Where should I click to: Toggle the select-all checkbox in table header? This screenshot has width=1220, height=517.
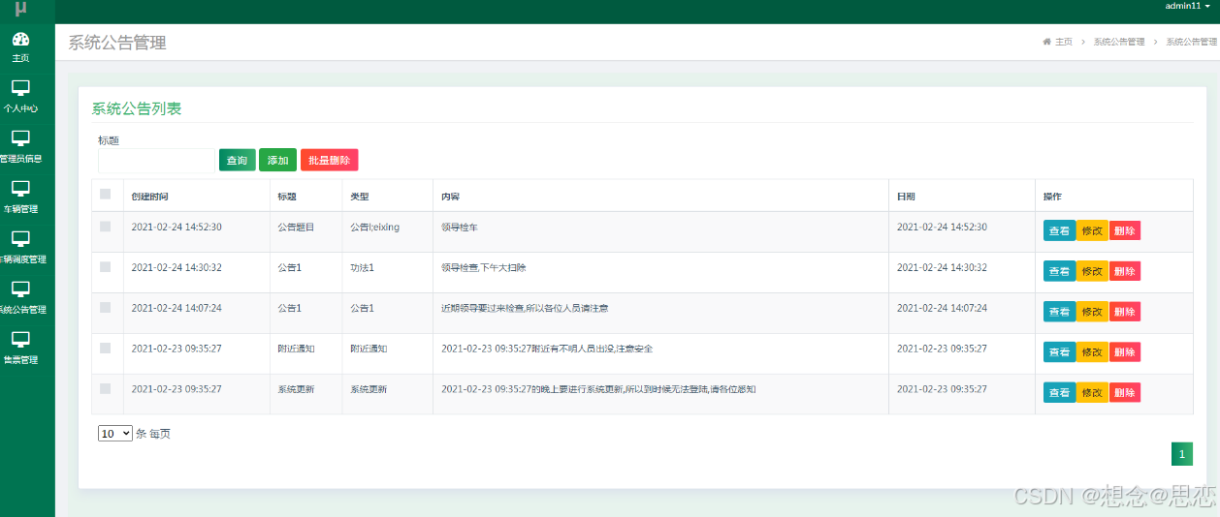click(106, 195)
